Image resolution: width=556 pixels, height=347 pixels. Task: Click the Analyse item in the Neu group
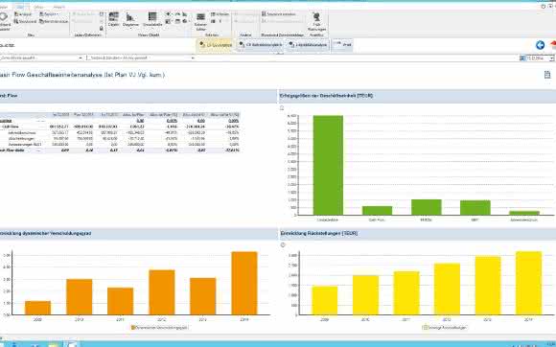tap(23, 14)
